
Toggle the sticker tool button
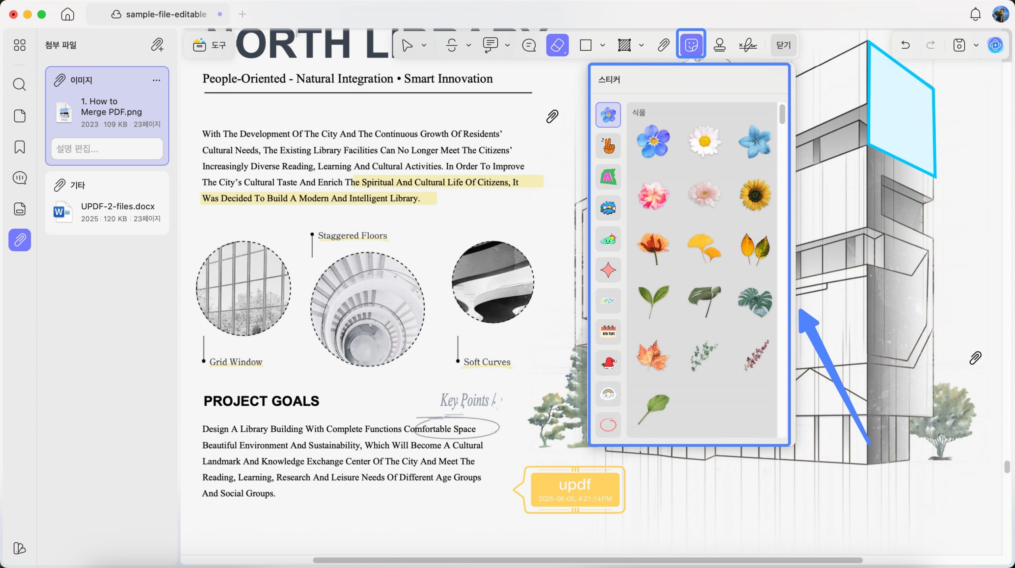pos(691,45)
